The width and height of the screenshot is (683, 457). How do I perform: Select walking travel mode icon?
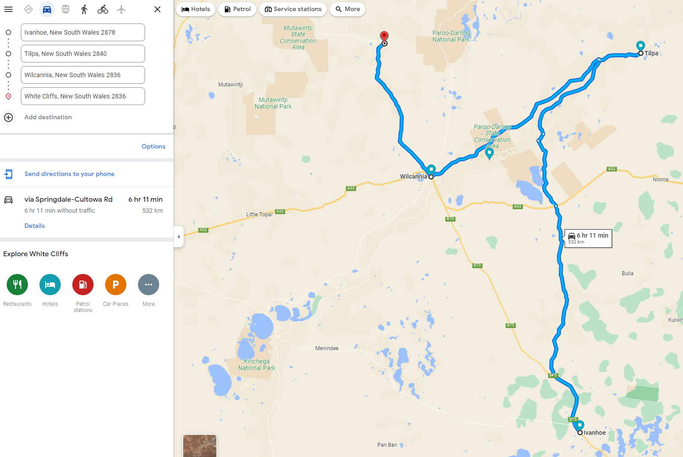click(84, 9)
